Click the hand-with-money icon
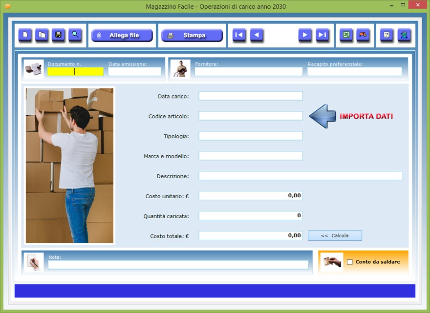Image resolution: width=430 pixels, height=313 pixels. 332,262
